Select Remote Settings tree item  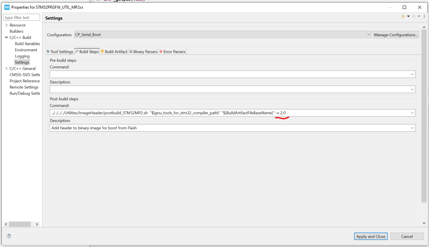tap(24, 87)
